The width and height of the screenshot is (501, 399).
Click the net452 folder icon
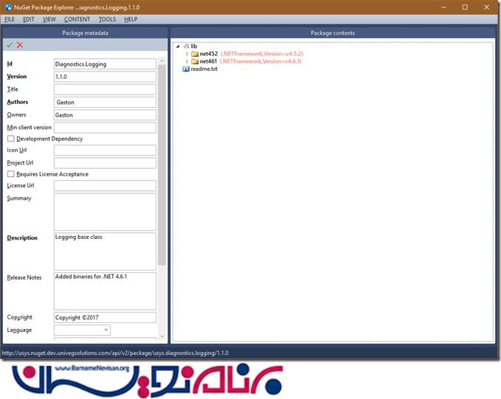[x=195, y=54]
